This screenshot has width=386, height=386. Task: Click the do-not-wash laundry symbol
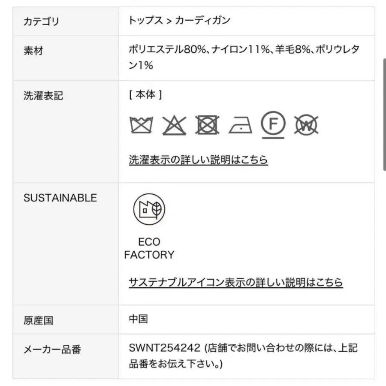tap(141, 125)
